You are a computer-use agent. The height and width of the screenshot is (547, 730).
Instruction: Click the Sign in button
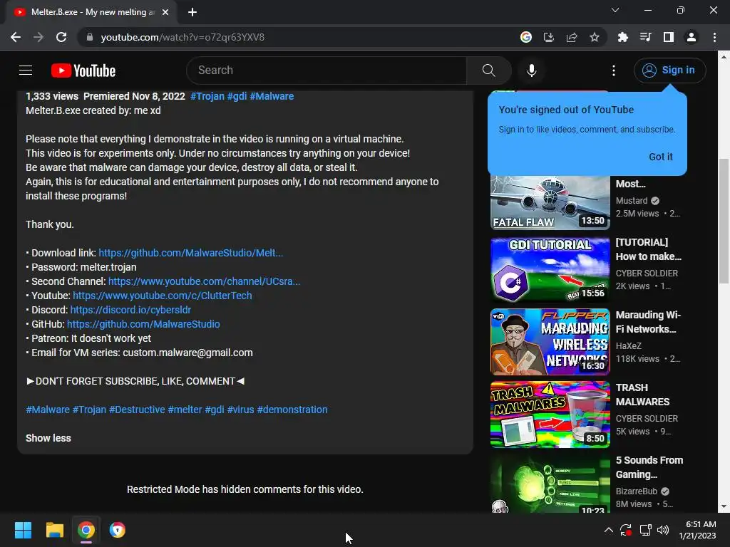click(669, 71)
